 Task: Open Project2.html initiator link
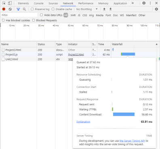(76, 55)
